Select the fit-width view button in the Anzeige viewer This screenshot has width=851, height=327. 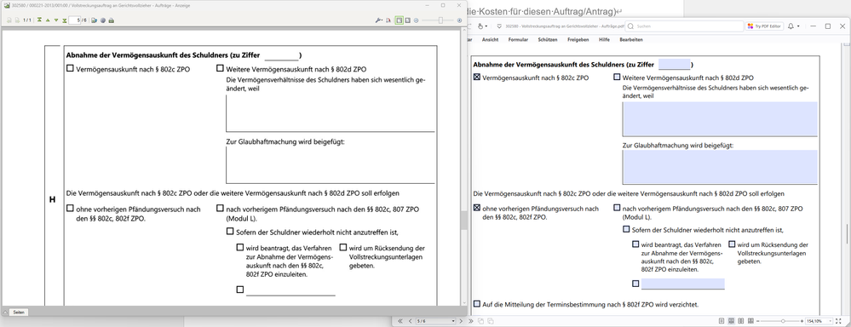pyautogui.click(x=407, y=20)
